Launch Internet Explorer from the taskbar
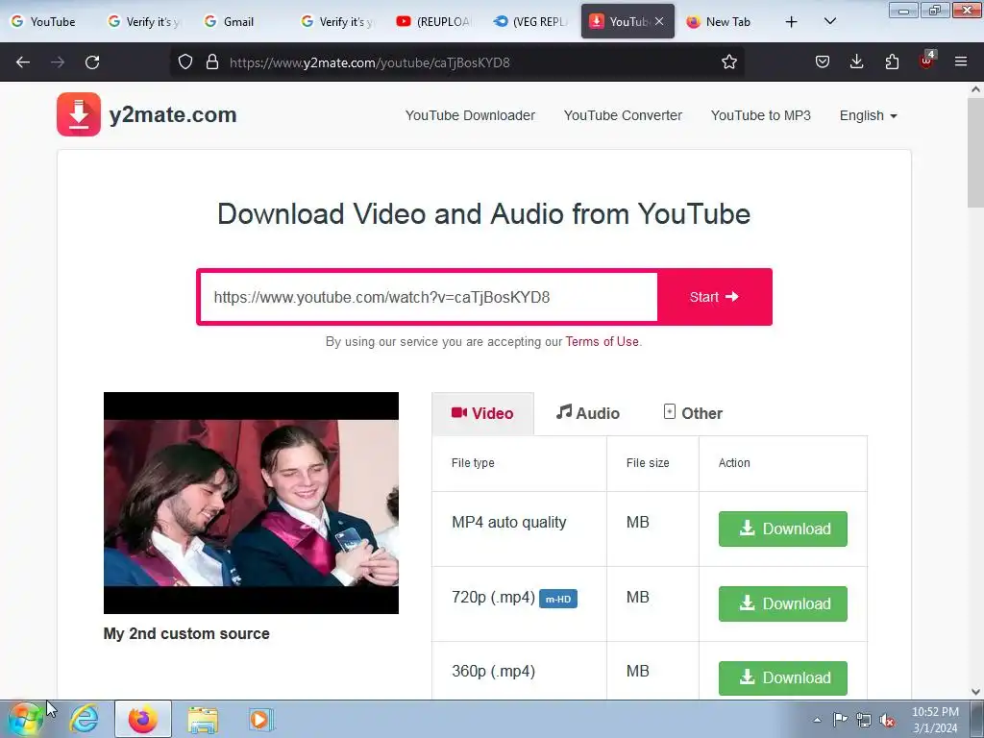This screenshot has width=984, height=738. [85, 719]
